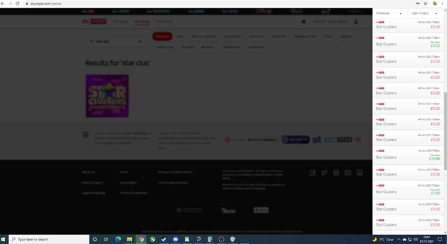Viewport: 447px width, 244px height.
Task: Open the Windows notification center icon
Action: pos(440,239)
